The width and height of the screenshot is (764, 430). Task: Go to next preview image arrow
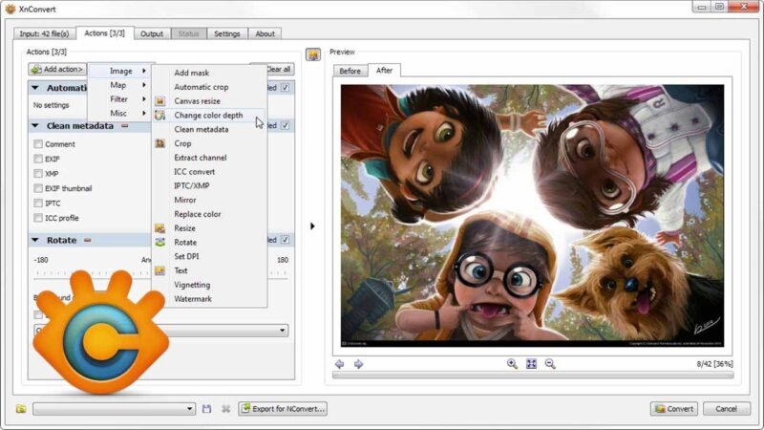[359, 364]
